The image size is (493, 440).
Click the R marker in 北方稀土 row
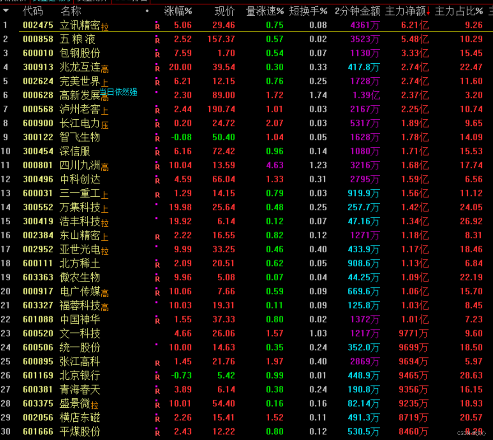(x=157, y=265)
